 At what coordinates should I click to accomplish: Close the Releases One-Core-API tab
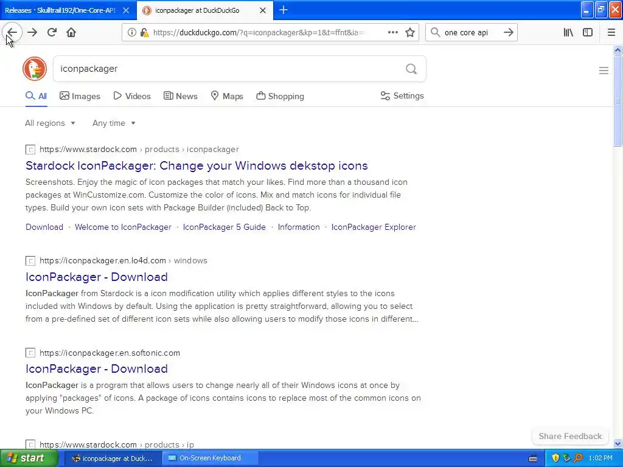(126, 10)
